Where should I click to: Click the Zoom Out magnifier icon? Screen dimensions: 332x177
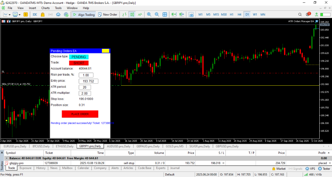point(157,14)
